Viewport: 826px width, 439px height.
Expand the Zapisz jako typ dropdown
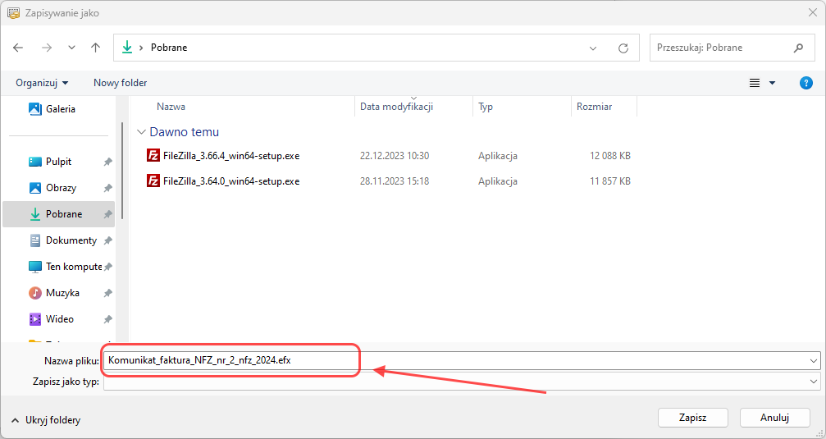[x=813, y=382]
